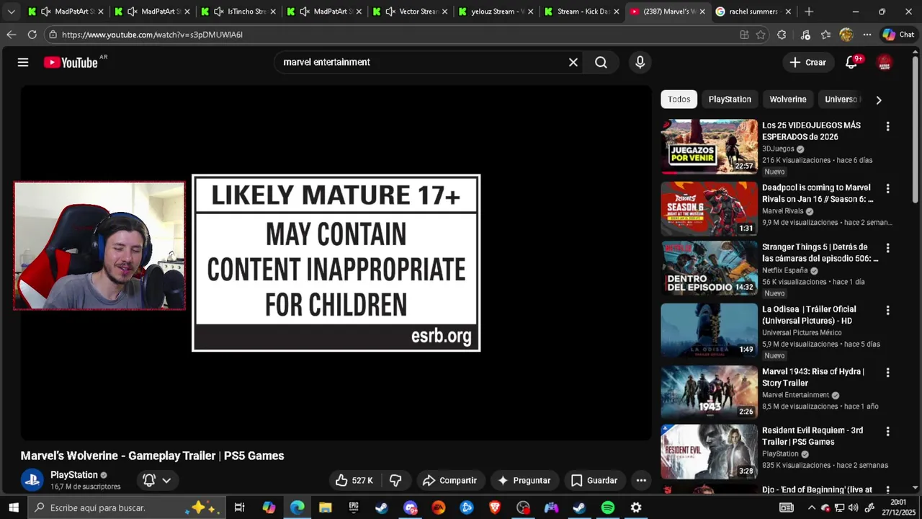Screen dimensions: 922x519
Task: Open Los 25 VIDEOJUEGOS thumbnail
Action: point(710,146)
